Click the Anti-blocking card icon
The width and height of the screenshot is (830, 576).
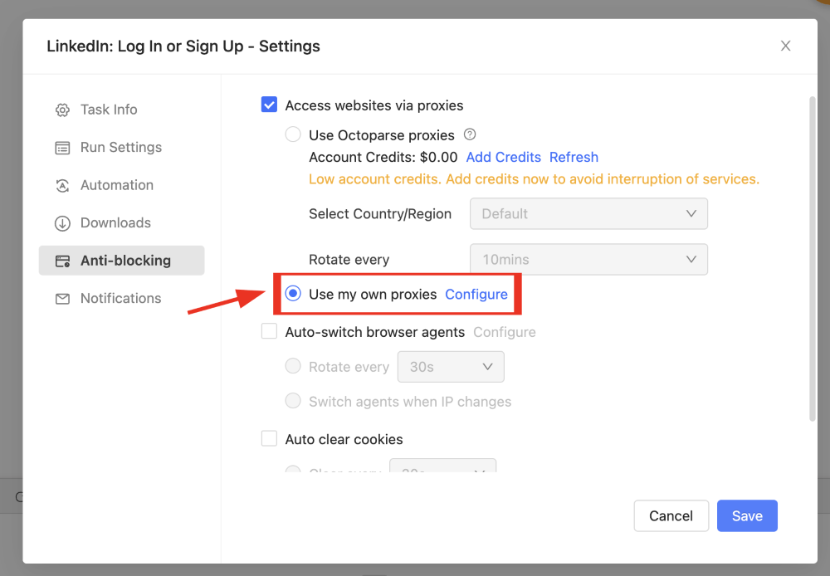coord(61,260)
